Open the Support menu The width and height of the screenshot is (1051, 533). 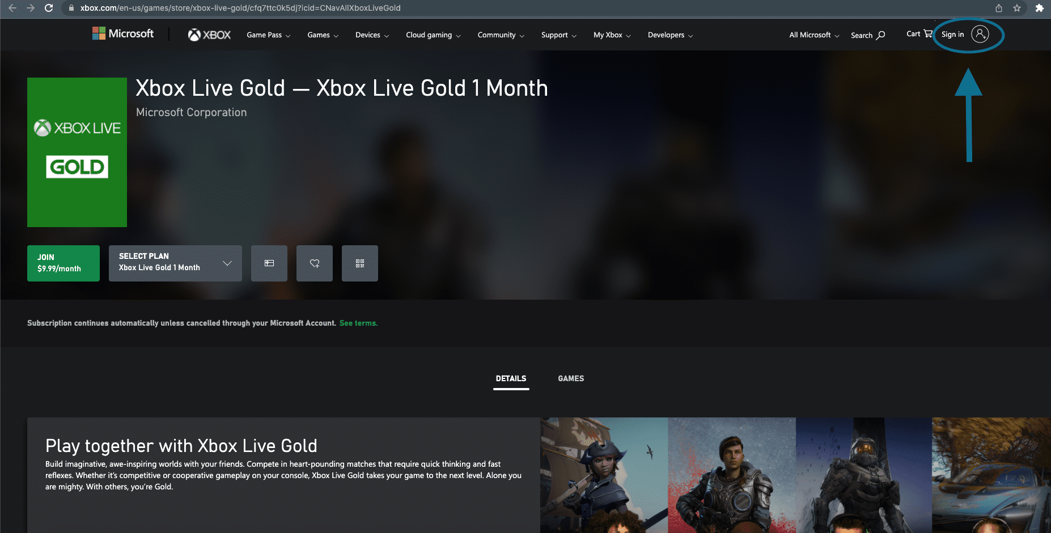pos(557,35)
